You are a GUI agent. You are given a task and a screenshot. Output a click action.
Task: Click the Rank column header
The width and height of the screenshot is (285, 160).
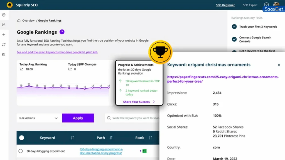click(x=140, y=138)
